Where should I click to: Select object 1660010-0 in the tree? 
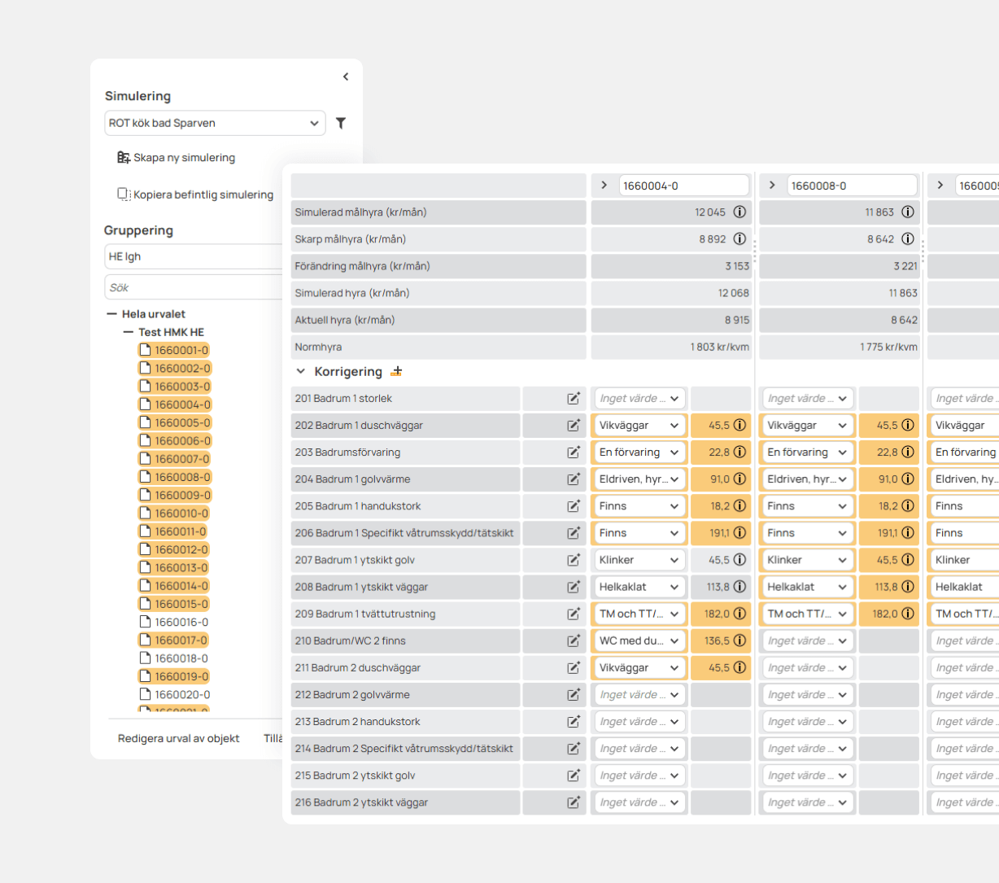pos(174,513)
